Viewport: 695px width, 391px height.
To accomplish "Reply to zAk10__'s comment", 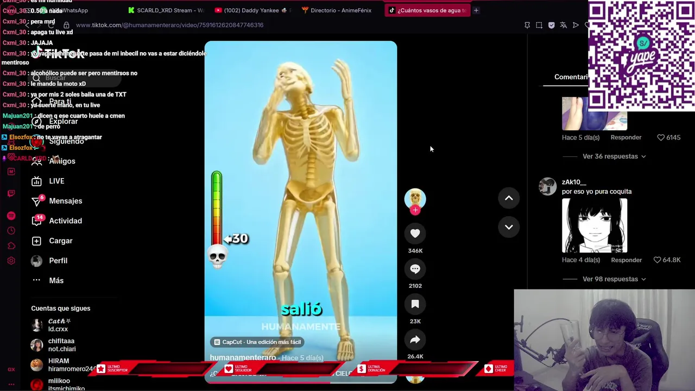I will click(x=626, y=260).
